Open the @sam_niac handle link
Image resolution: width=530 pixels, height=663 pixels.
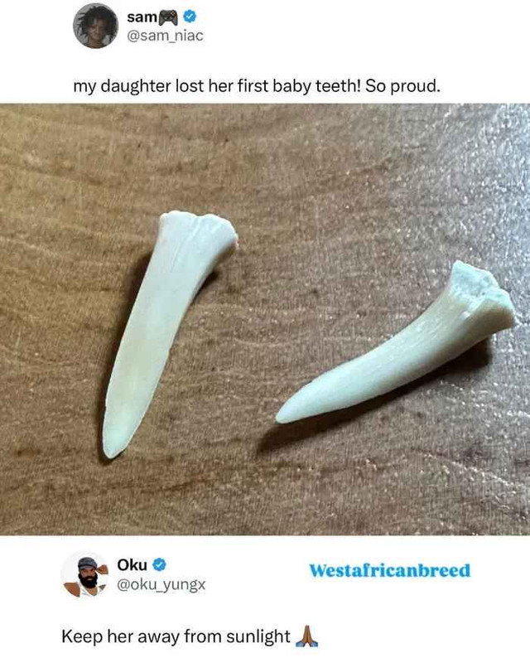[x=166, y=36]
